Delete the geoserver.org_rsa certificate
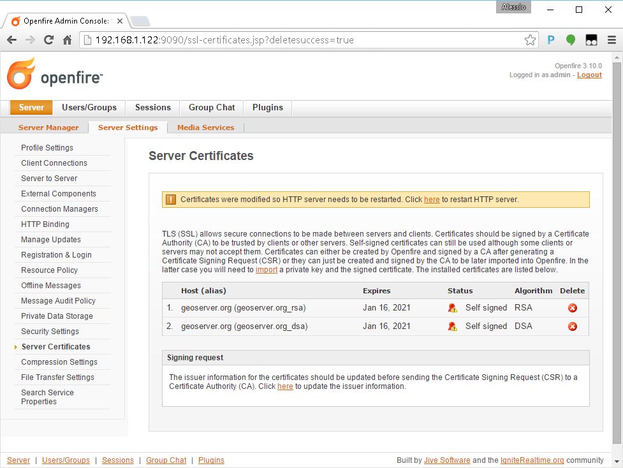623x468 pixels. (x=572, y=308)
